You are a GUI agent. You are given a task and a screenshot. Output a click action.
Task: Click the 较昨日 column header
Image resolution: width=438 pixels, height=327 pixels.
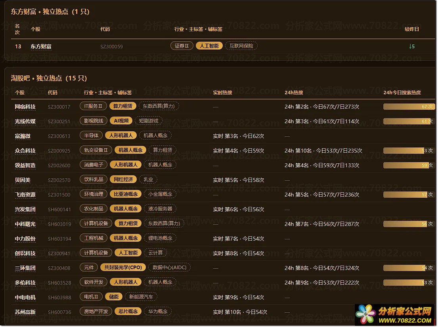tap(412, 29)
